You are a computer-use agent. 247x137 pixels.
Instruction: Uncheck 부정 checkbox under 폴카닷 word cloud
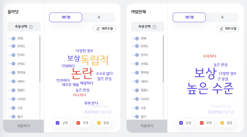pos(78,123)
